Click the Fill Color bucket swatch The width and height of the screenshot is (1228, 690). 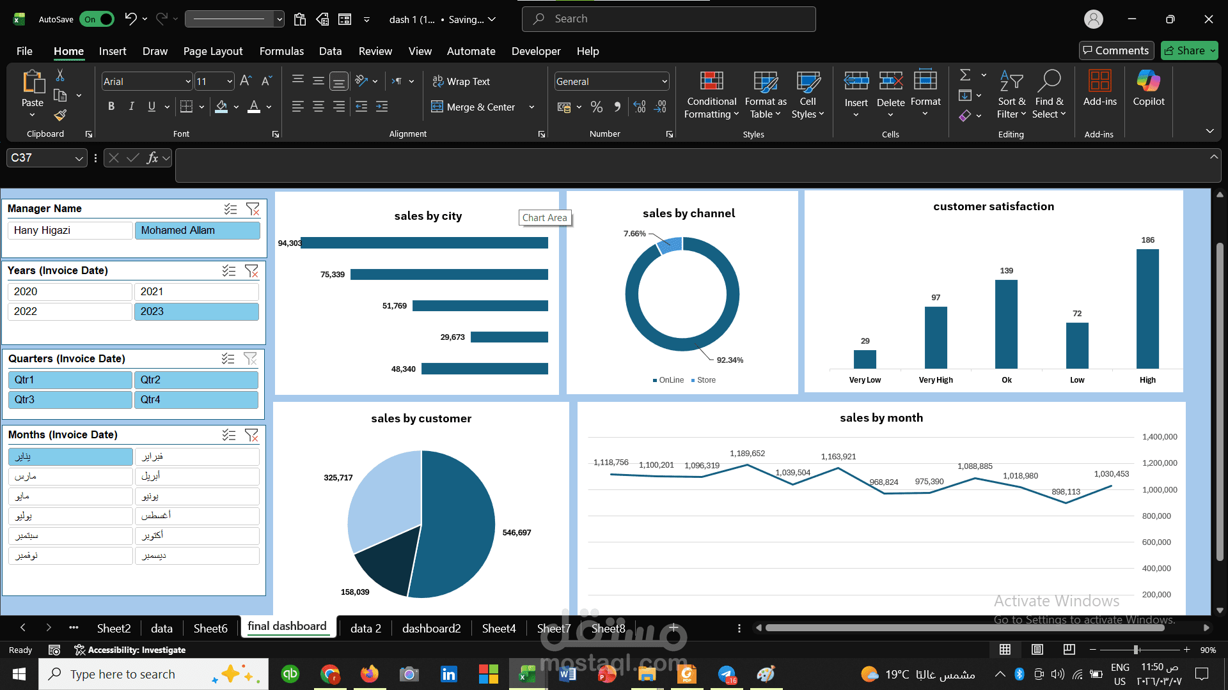[221, 107]
